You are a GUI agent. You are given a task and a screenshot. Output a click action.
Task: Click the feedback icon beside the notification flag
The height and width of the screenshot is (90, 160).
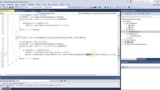pos(131,1)
